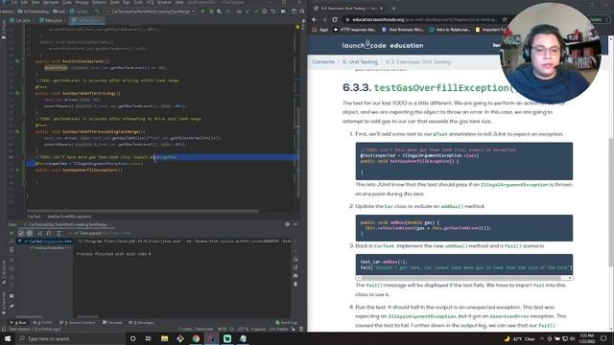This screenshot has width=614, height=345.
Task: Click horizontal scrollbar under fail code block
Action: (x=464, y=278)
